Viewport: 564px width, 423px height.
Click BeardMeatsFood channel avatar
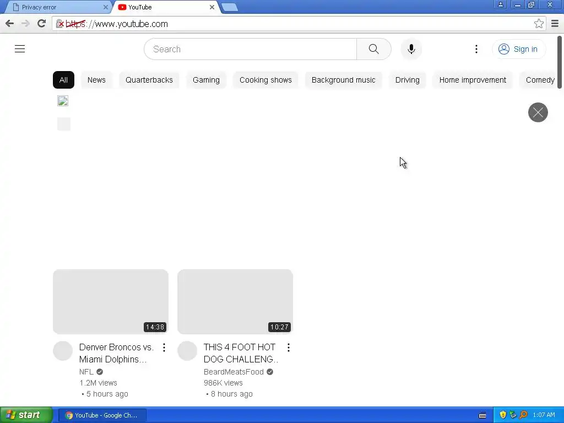187,351
